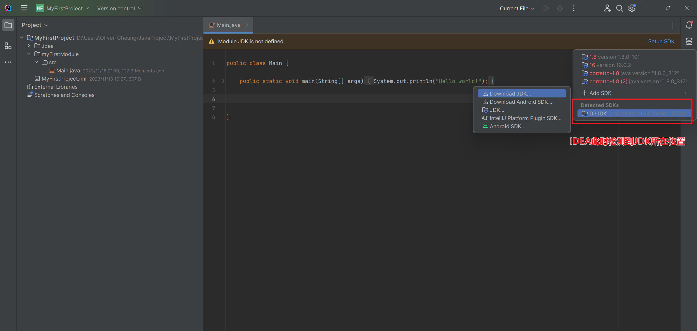Open the Version control dropdown

(x=119, y=8)
